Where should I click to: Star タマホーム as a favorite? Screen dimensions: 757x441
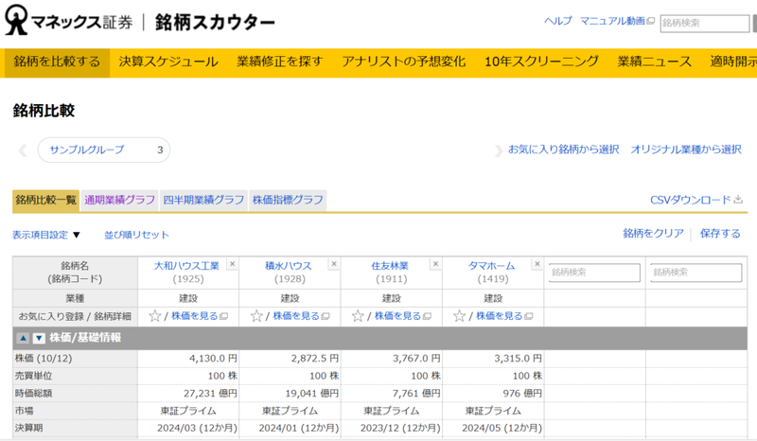[x=459, y=316]
